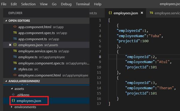Click the TS icon beside app.component.spec.ts
This screenshot has width=180, height=111.
click(15, 33)
